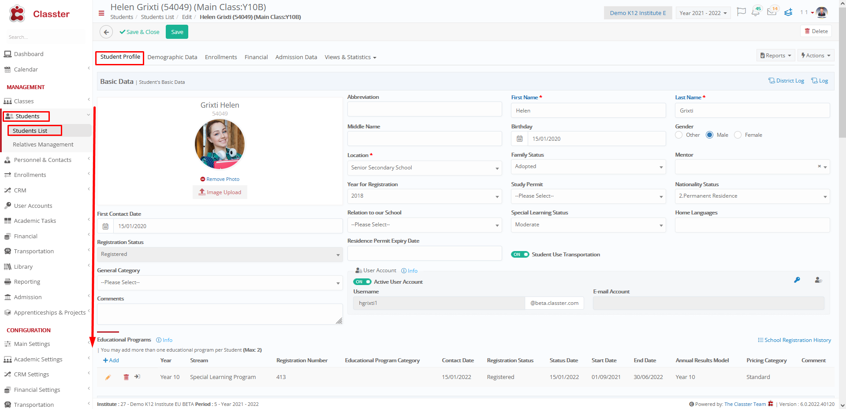Switch to Financial tab
The width and height of the screenshot is (846, 409).
pos(256,57)
